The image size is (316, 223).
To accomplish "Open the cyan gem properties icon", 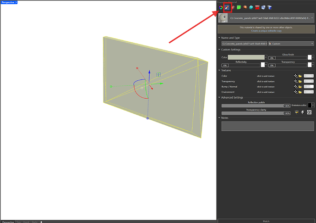I will (251, 7).
